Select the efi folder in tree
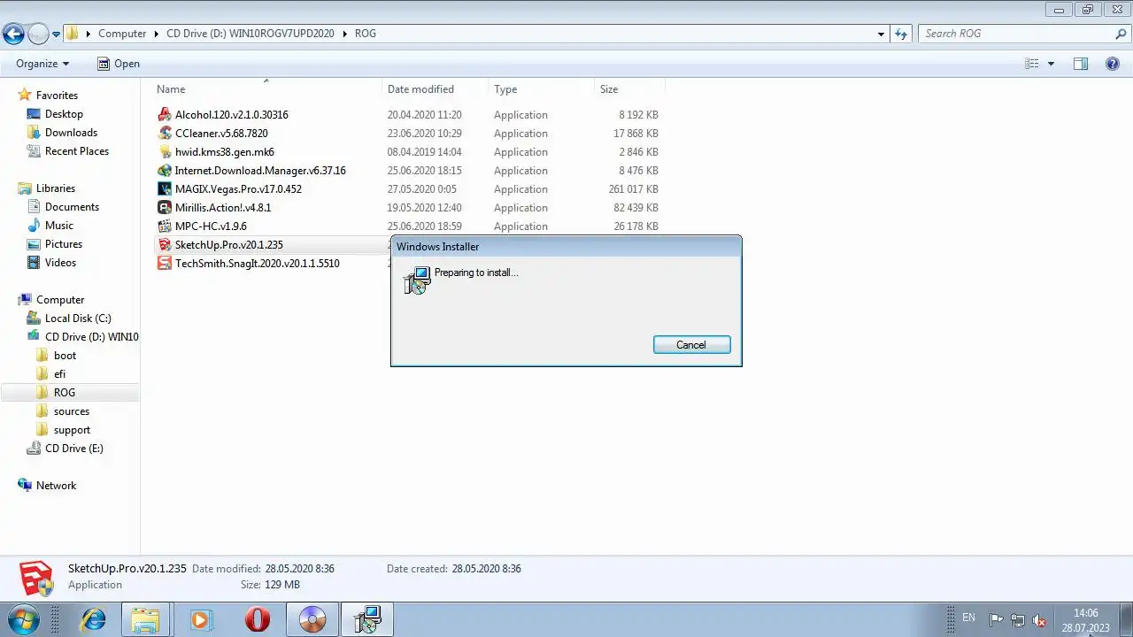Image resolution: width=1133 pixels, height=637 pixels. click(59, 374)
